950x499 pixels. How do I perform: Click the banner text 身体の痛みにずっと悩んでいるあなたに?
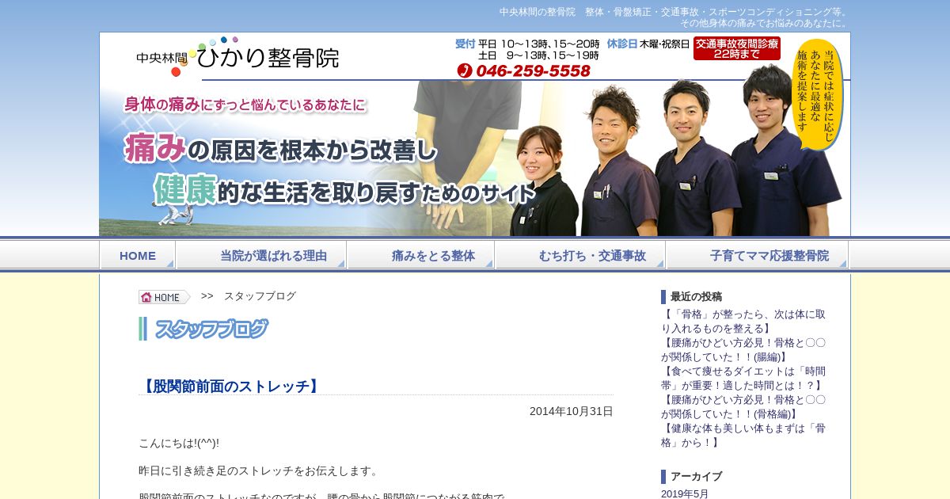[x=245, y=105]
